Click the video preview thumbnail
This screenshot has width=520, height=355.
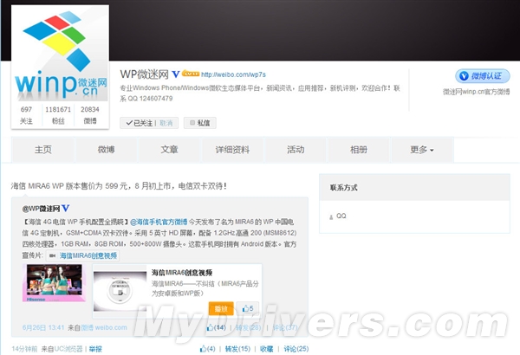coord(120,291)
